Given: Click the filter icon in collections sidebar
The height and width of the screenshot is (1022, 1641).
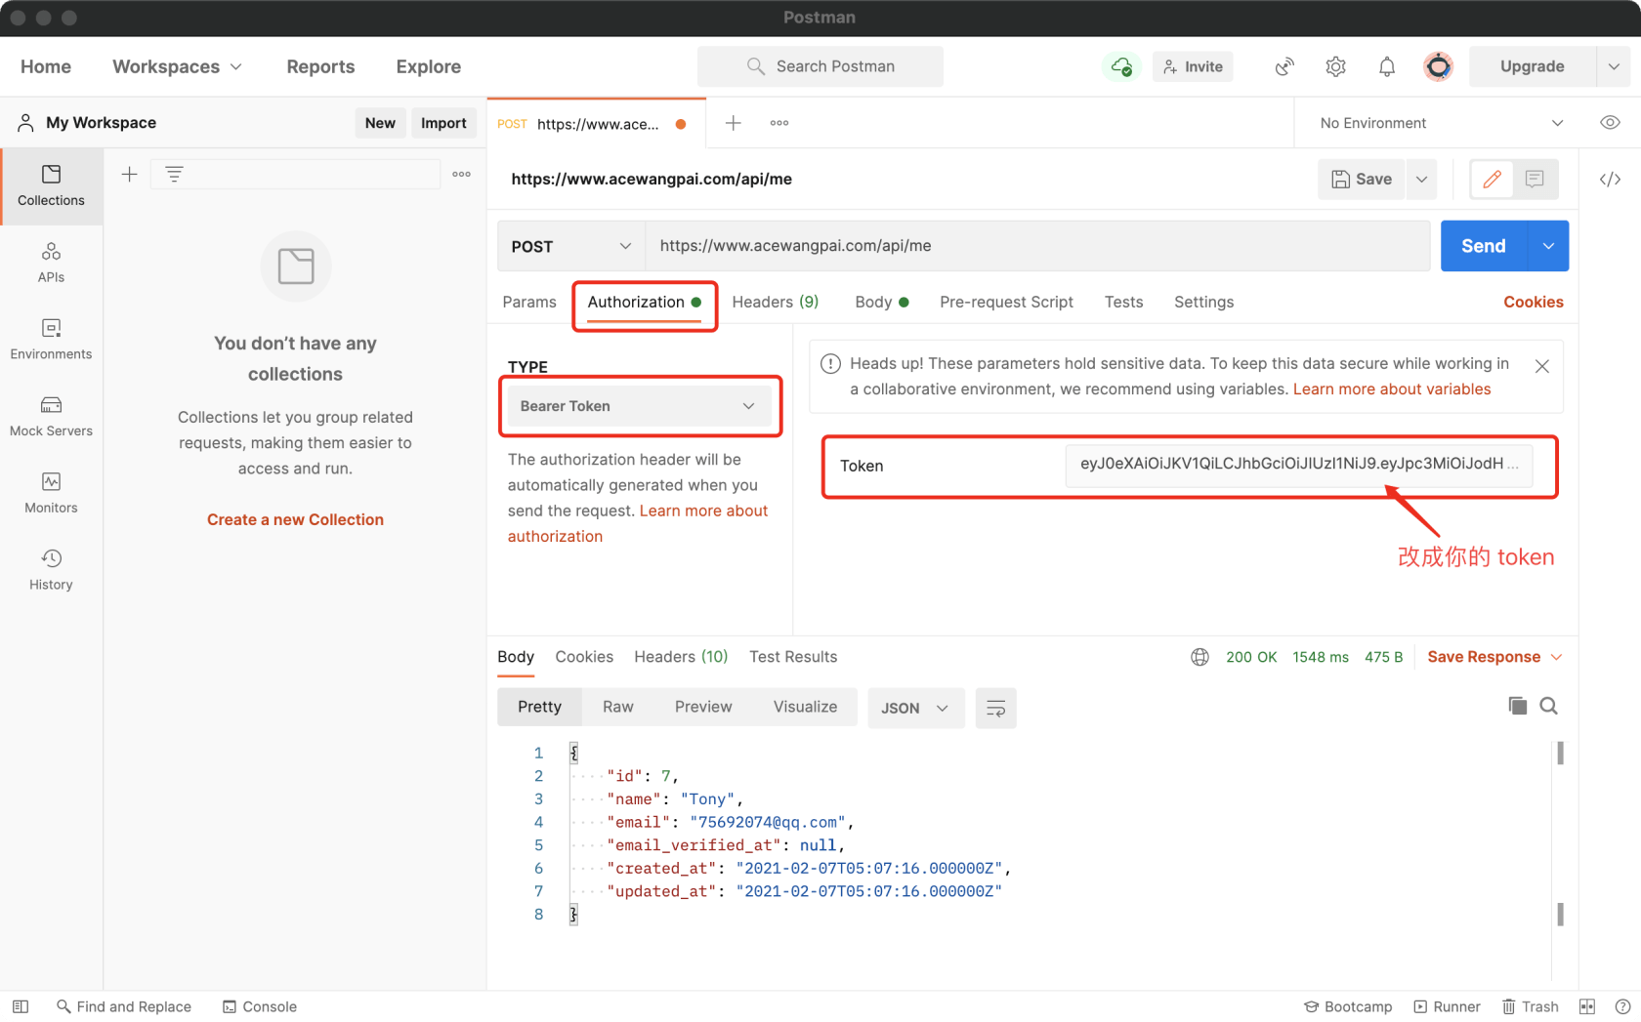Looking at the screenshot, I should pyautogui.click(x=174, y=174).
